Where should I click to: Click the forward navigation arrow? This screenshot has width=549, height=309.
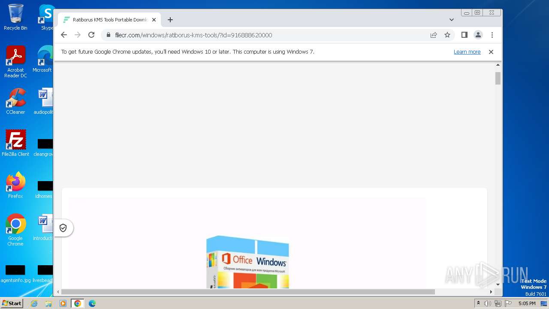point(78,35)
